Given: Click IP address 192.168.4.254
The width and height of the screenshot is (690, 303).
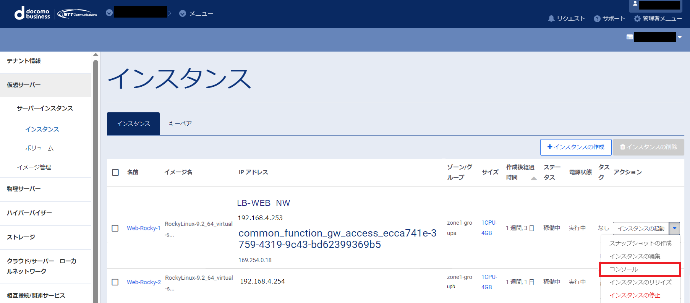Looking at the screenshot, I should tap(262, 281).
